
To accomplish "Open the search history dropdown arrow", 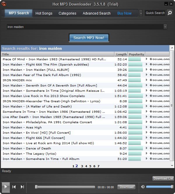I will coord(165,27).
